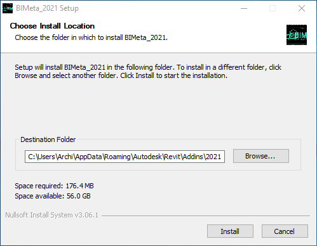Click the Choose Install Location heading

[52, 26]
